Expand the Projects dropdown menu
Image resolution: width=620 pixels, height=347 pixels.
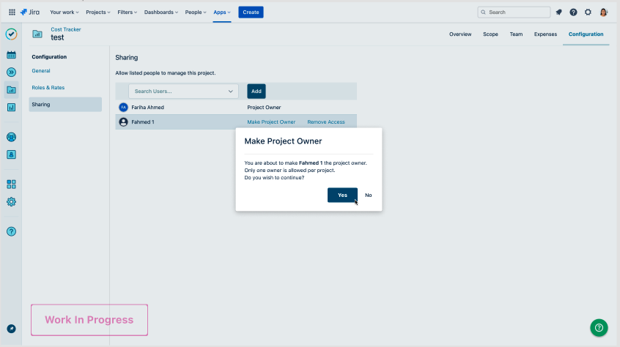pos(98,12)
